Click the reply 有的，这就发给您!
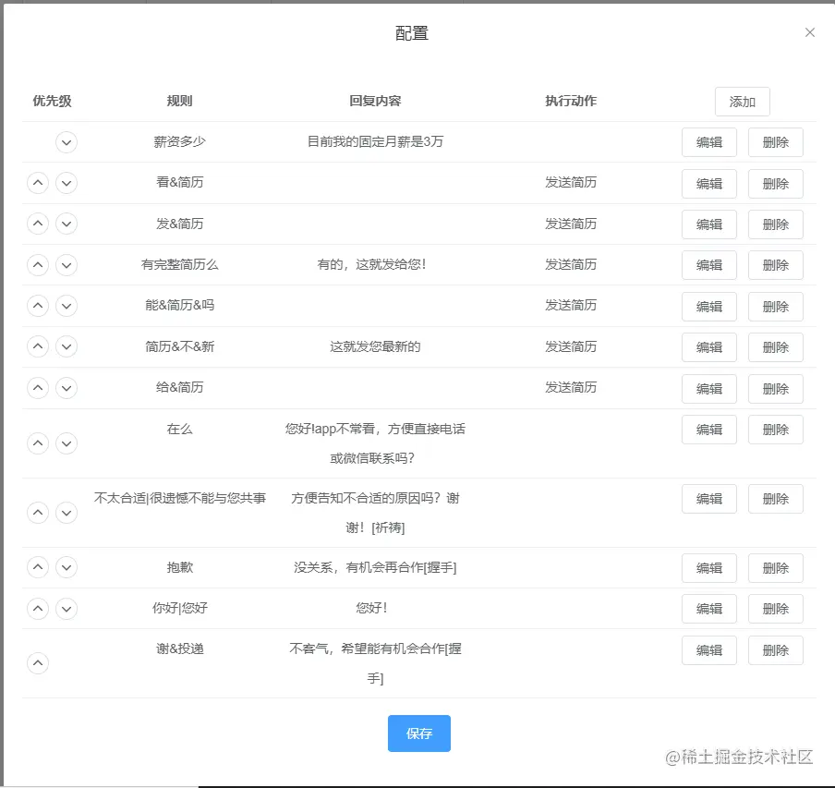The image size is (835, 788). [371, 264]
